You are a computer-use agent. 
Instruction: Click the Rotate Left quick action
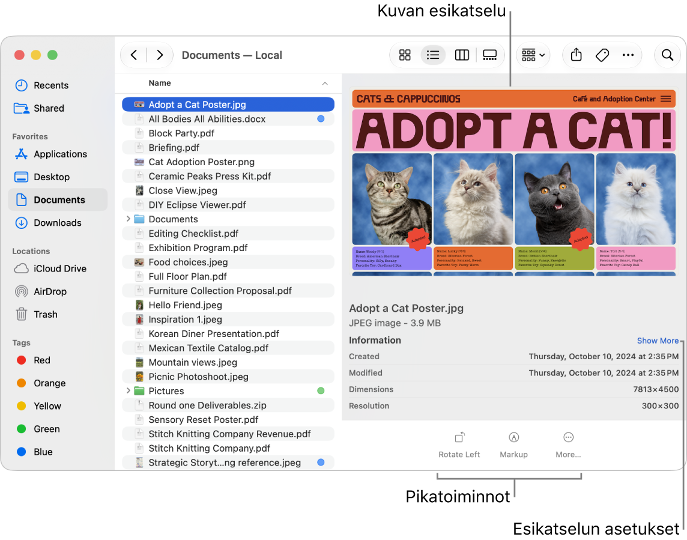(459, 444)
